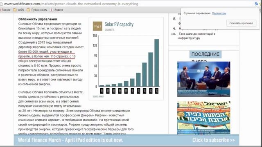Viewport: 262px width, 147px height.
Task: Click the text 'стоимость $ 60 млн'
Action: pyautogui.click(x=33, y=65)
